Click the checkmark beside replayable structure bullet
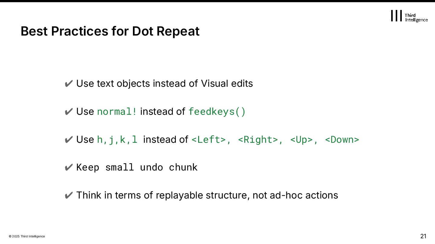Image resolution: width=435 pixels, height=244 pixels. pyautogui.click(x=69, y=196)
